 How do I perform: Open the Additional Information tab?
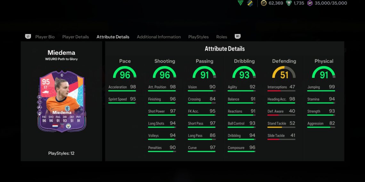(159, 37)
